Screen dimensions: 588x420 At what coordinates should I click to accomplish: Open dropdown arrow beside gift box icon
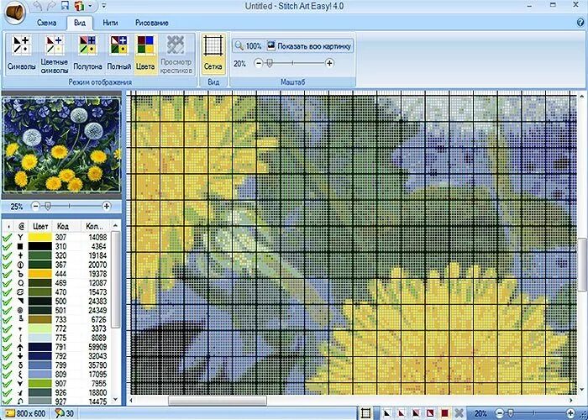pyautogui.click(x=90, y=6)
